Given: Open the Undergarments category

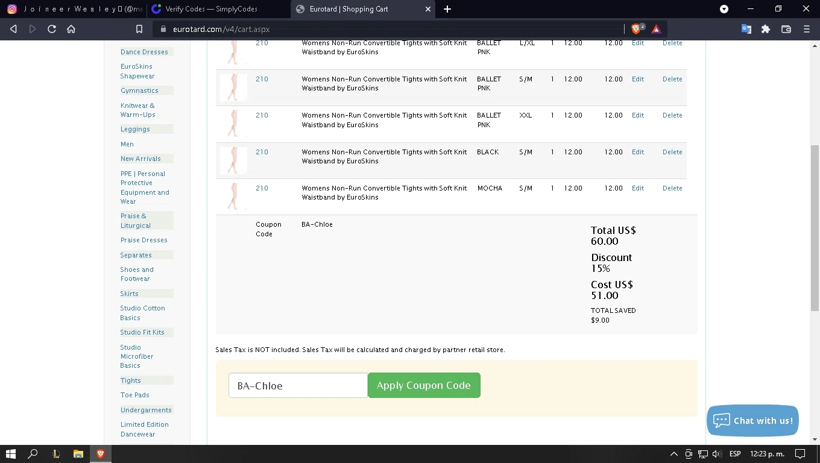Looking at the screenshot, I should [x=146, y=410].
